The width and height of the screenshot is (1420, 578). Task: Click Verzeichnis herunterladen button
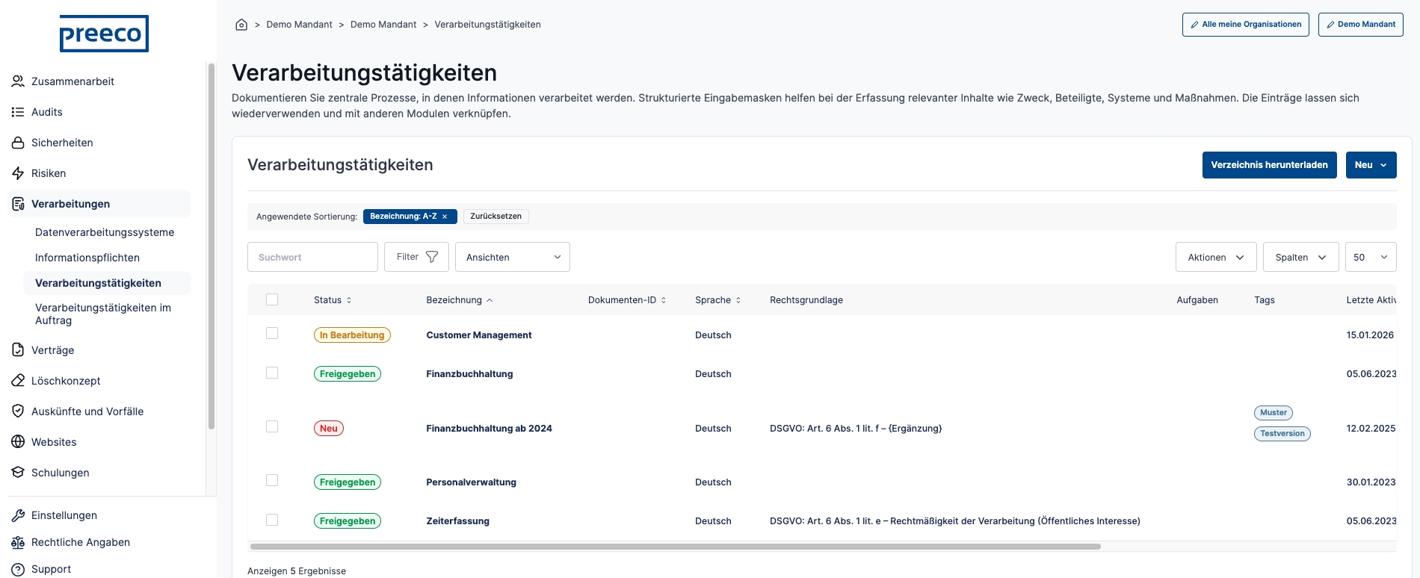tap(1269, 165)
